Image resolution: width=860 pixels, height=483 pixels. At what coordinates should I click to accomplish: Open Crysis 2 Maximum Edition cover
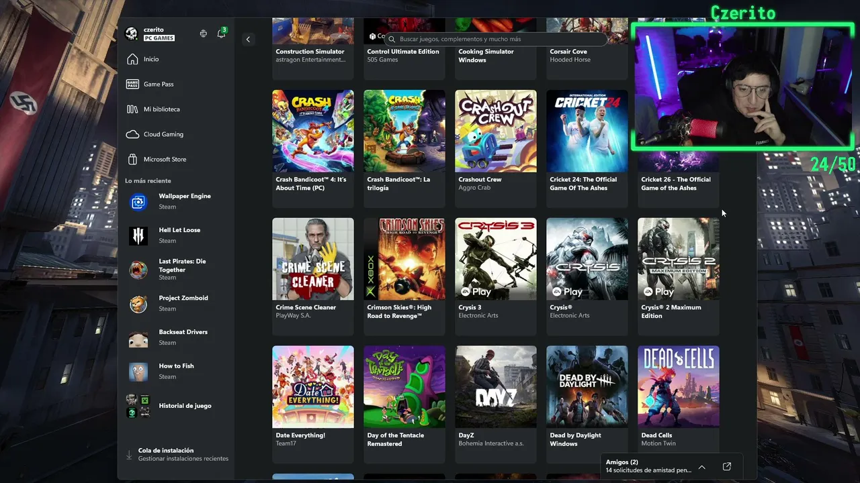tap(679, 259)
